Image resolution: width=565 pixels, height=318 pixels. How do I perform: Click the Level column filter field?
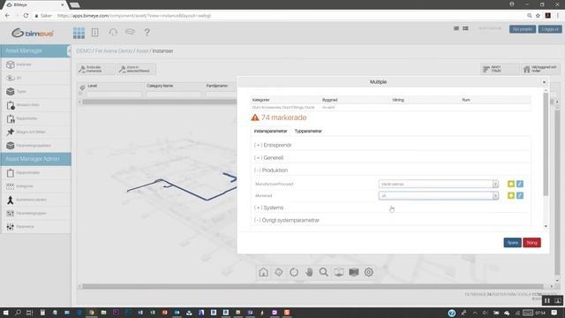115,95
